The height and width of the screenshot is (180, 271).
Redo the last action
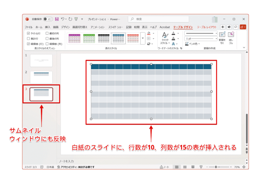click(70, 19)
